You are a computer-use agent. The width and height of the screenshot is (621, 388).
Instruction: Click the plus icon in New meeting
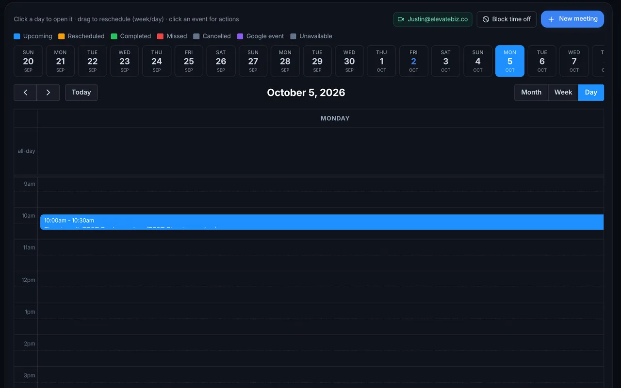click(551, 19)
